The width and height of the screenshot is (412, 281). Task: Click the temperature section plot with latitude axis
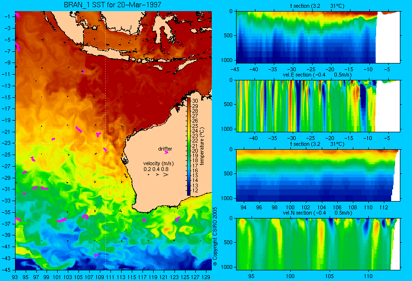click(318, 37)
